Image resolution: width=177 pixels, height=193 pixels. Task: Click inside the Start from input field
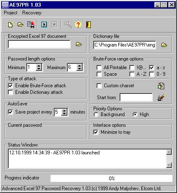136,98
